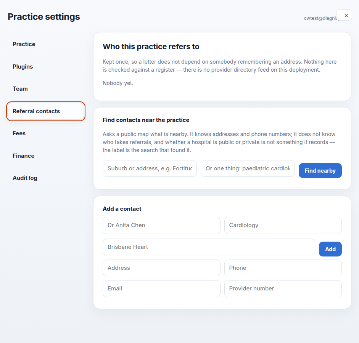
Task: Click the 'Add a contact' heading
Action: 122,209
